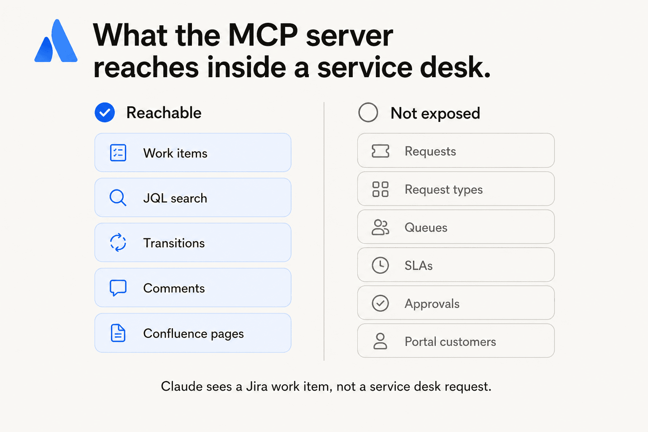Screen dimensions: 648x432
Task: Click the 'What the MCP server' title line
Action: click(243, 35)
